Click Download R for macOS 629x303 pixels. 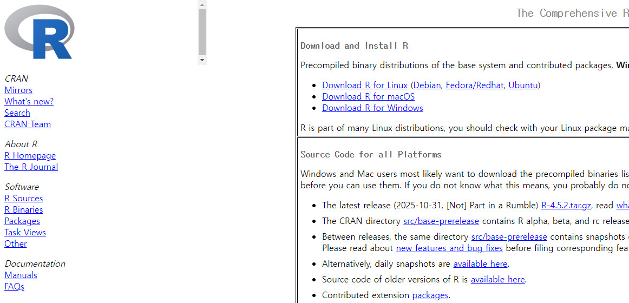(368, 97)
